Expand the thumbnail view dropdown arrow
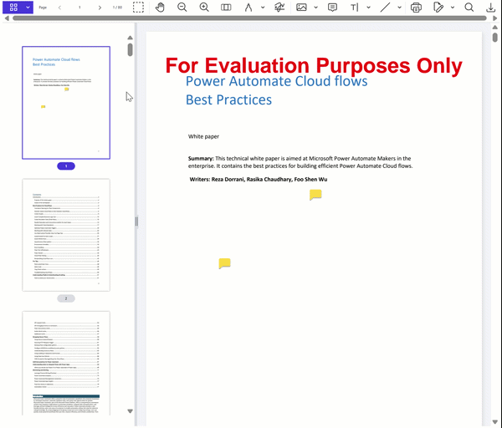The height and width of the screenshot is (428, 502). pyautogui.click(x=28, y=7)
